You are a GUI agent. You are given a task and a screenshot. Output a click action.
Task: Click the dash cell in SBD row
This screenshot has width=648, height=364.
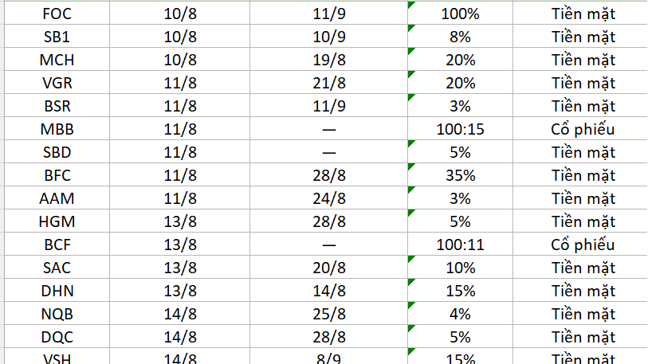[328, 152]
